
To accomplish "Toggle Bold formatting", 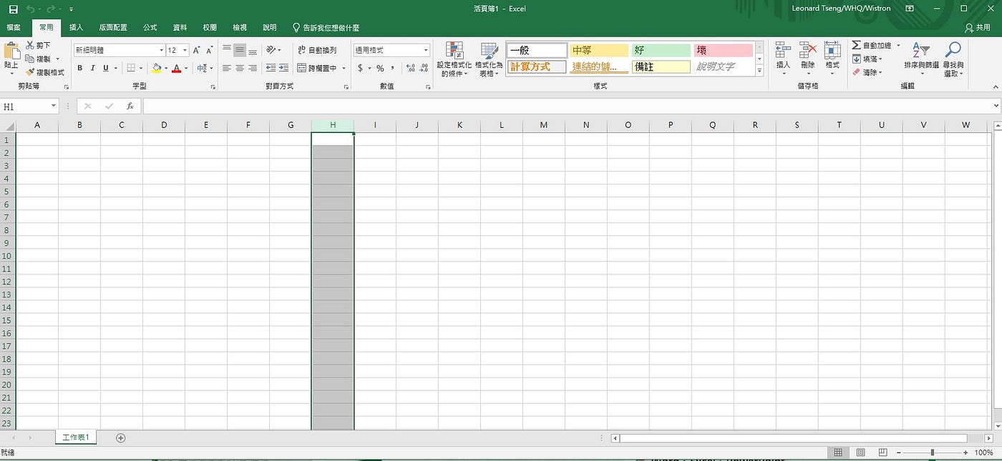I will point(79,68).
